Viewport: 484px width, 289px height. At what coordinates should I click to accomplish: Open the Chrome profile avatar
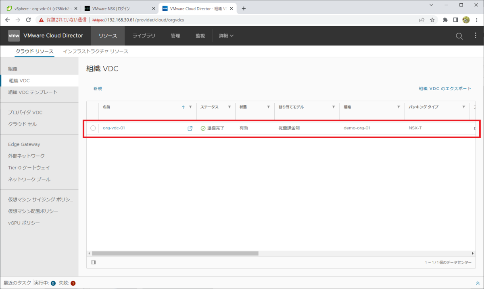[x=466, y=19]
